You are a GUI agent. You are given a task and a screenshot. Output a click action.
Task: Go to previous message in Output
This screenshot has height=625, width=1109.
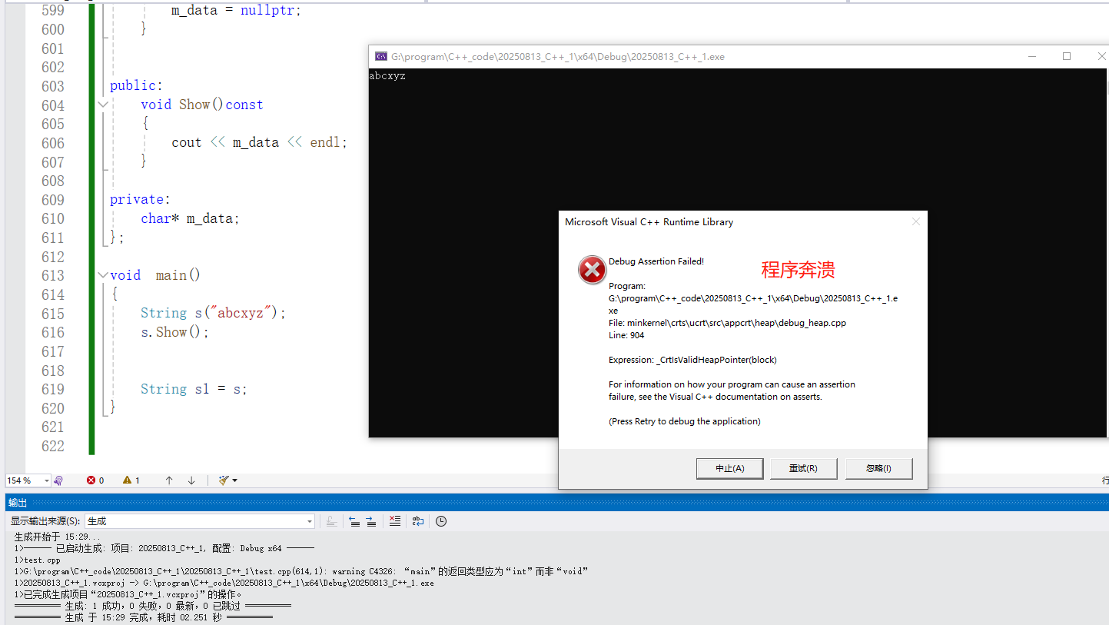(x=354, y=521)
